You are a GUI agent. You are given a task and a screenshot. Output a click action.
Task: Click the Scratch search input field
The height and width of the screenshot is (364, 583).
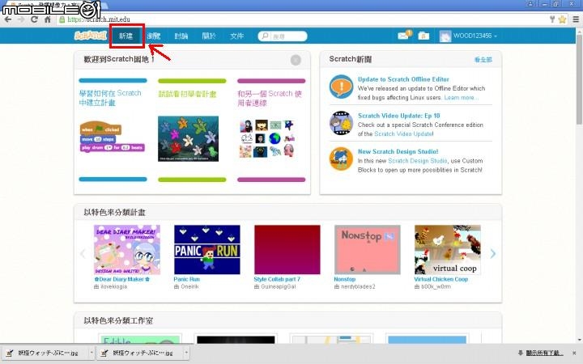283,36
